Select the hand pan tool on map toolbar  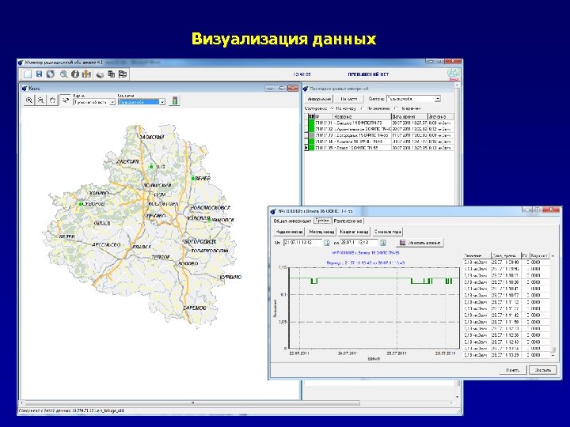53,100
